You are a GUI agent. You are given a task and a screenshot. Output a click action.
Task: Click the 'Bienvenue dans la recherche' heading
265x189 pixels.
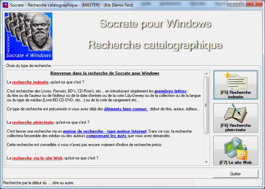(x=105, y=73)
